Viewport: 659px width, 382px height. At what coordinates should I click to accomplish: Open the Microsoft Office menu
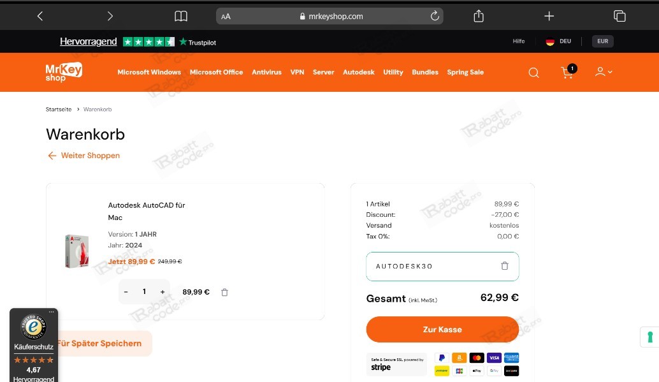click(x=216, y=72)
